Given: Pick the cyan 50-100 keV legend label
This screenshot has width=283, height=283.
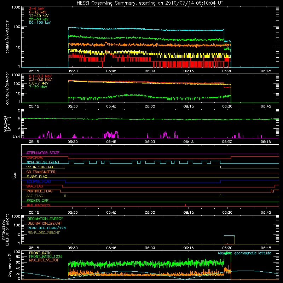Looking at the screenshot, I should [40, 23].
